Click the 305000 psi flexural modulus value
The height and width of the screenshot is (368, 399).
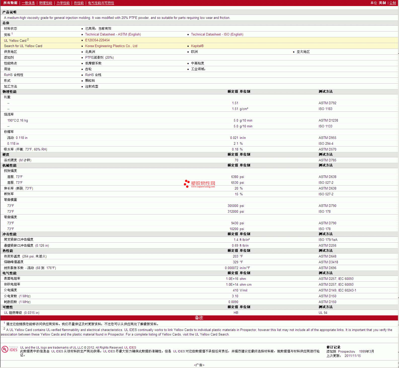(x=236, y=206)
